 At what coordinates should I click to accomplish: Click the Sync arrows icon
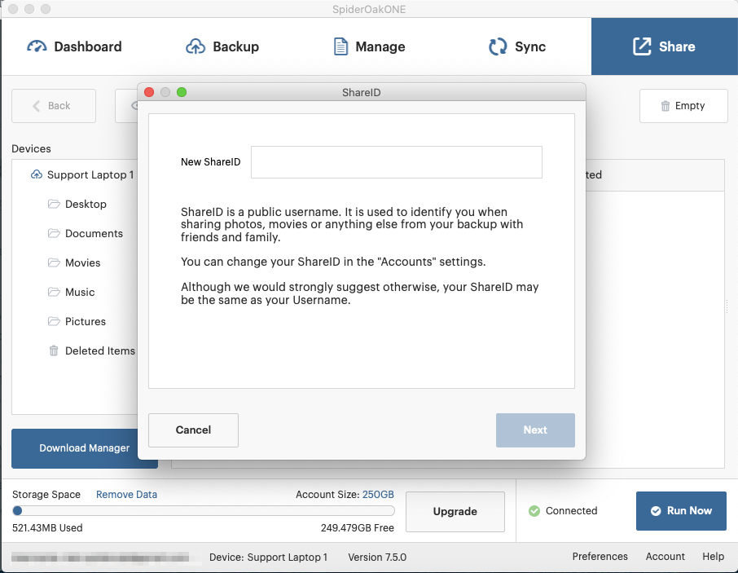point(498,46)
